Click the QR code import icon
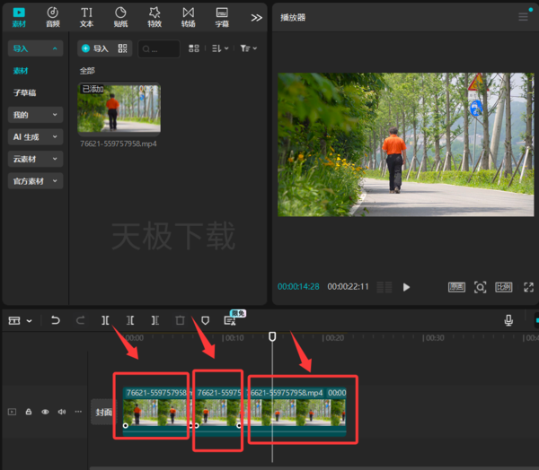Image resolution: width=539 pixels, height=470 pixels. pos(123,48)
